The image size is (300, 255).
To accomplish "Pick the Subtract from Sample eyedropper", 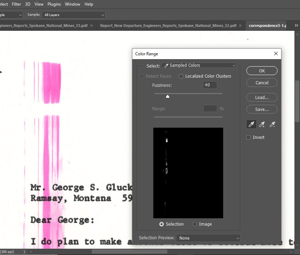I will [x=272, y=124].
